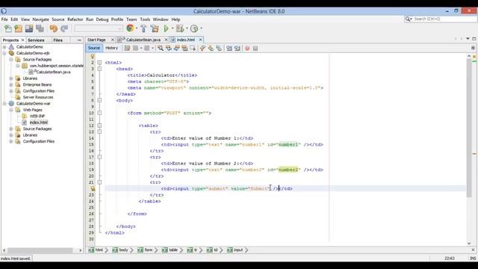
Task: Click the New File toolbar icon
Action: click(x=8, y=28)
